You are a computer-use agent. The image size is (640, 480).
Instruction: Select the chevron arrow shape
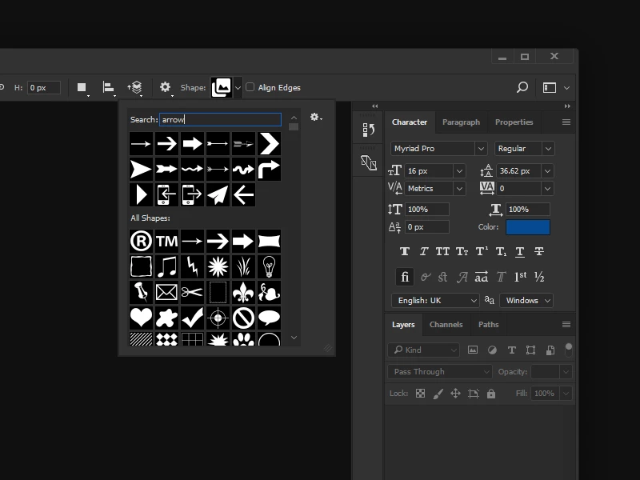(x=269, y=143)
